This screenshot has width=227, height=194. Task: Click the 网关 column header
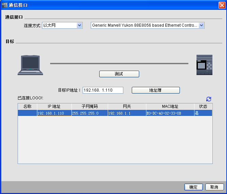(127, 106)
